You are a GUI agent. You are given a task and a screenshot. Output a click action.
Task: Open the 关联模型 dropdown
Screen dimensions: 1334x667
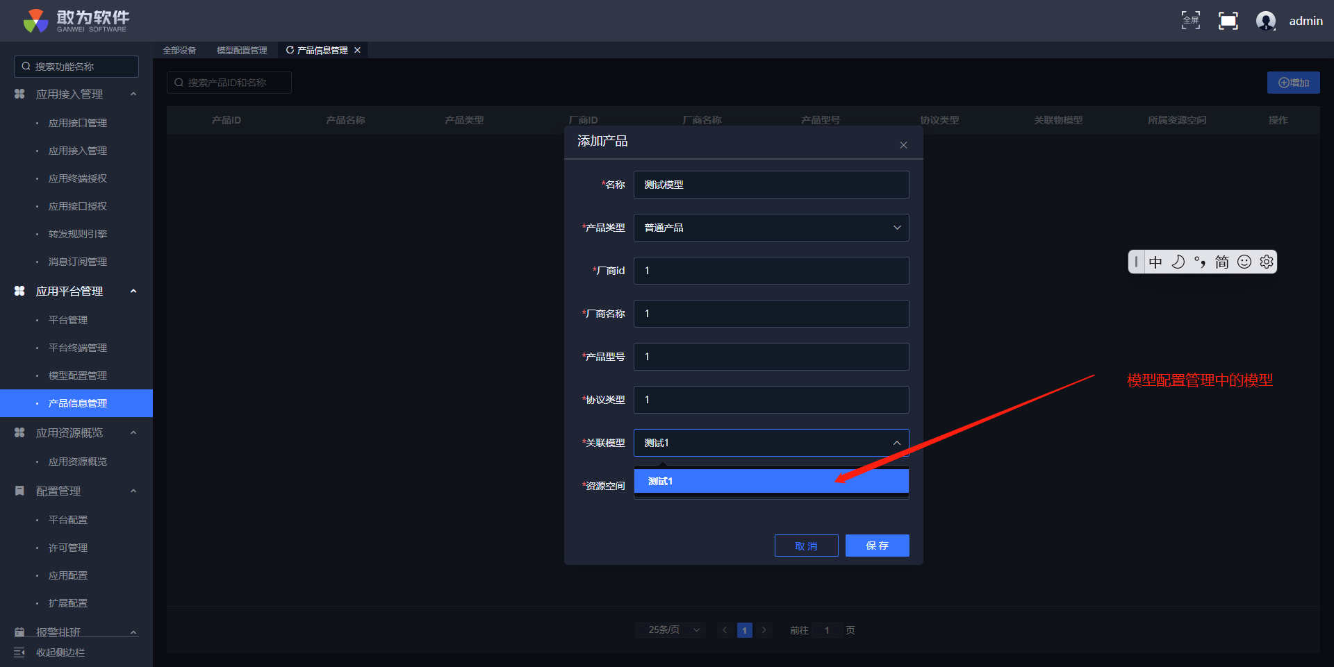click(x=771, y=443)
